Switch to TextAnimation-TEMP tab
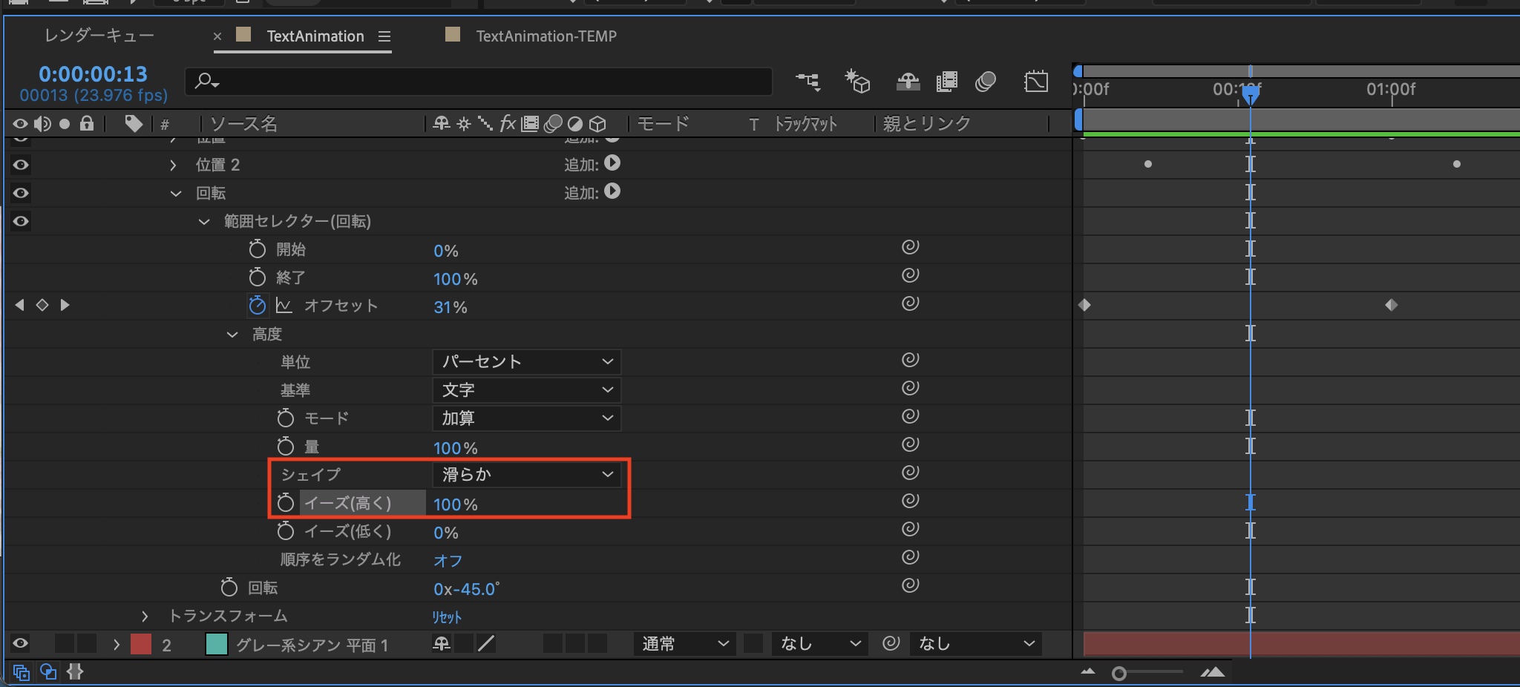The image size is (1520, 687). pyautogui.click(x=546, y=36)
